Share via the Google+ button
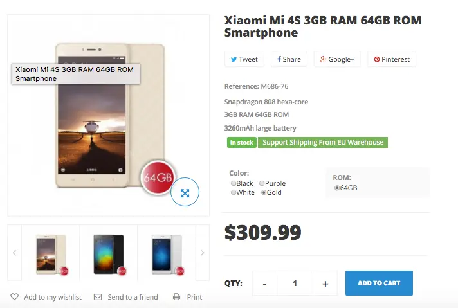The height and width of the screenshot is (308, 458). click(337, 59)
